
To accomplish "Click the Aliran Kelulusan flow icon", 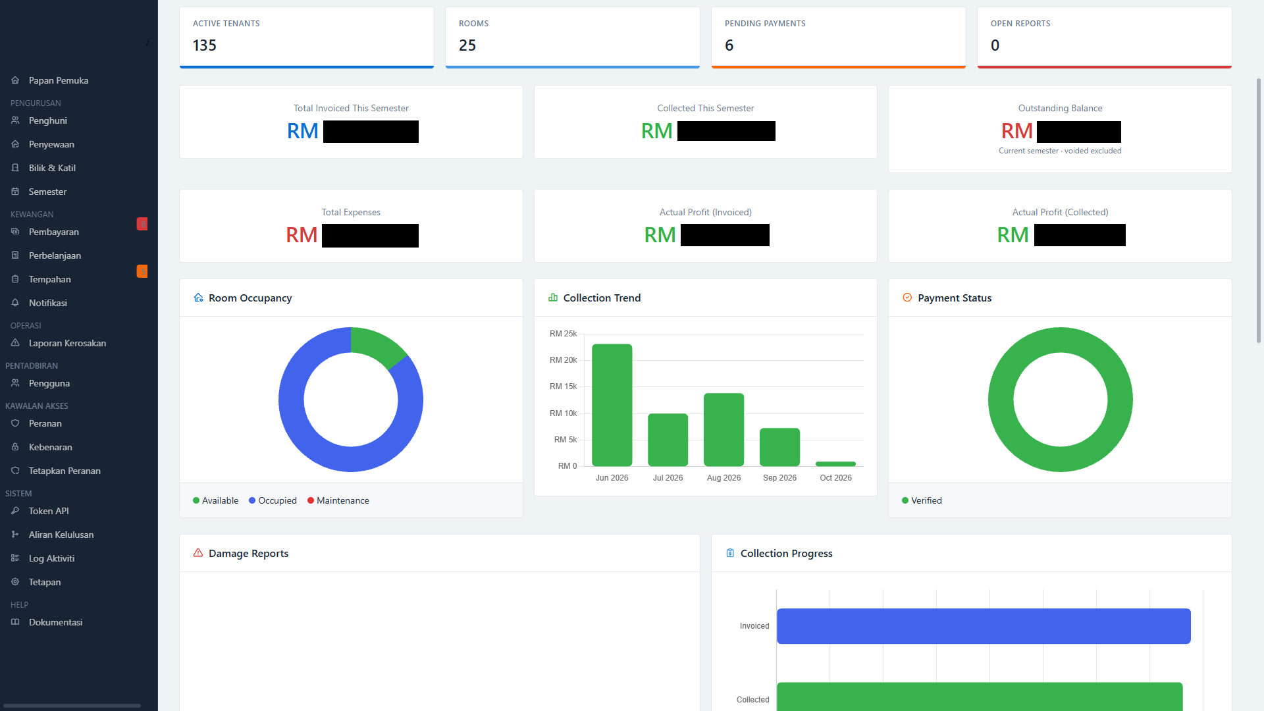I will click(15, 535).
